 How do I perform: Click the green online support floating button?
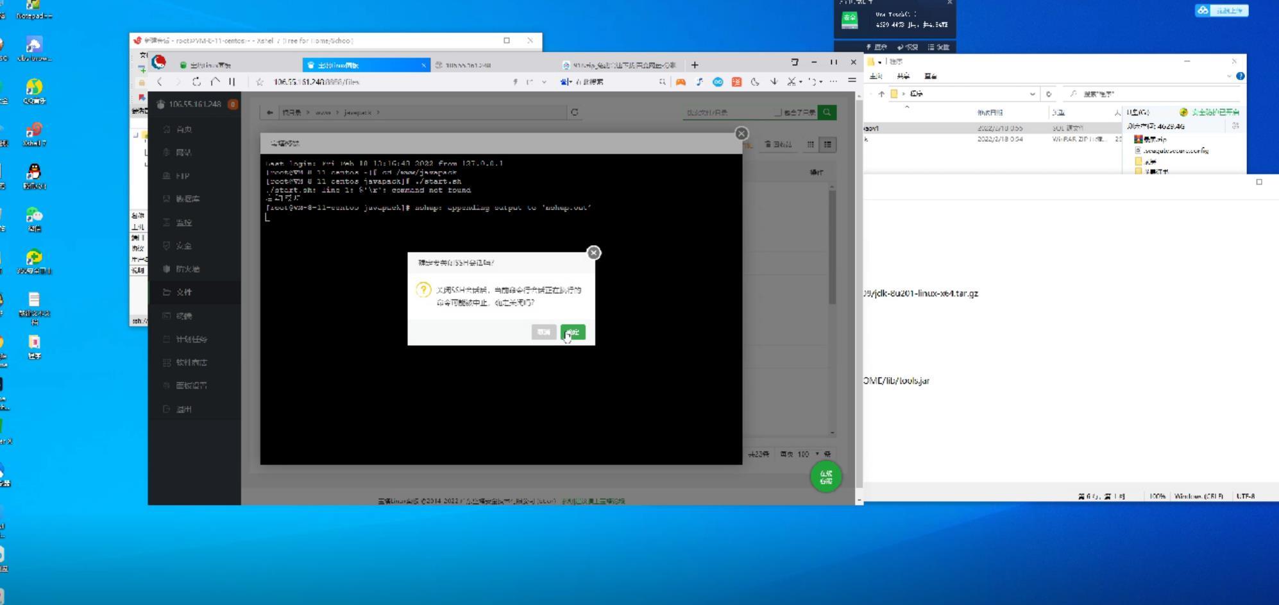coord(826,477)
